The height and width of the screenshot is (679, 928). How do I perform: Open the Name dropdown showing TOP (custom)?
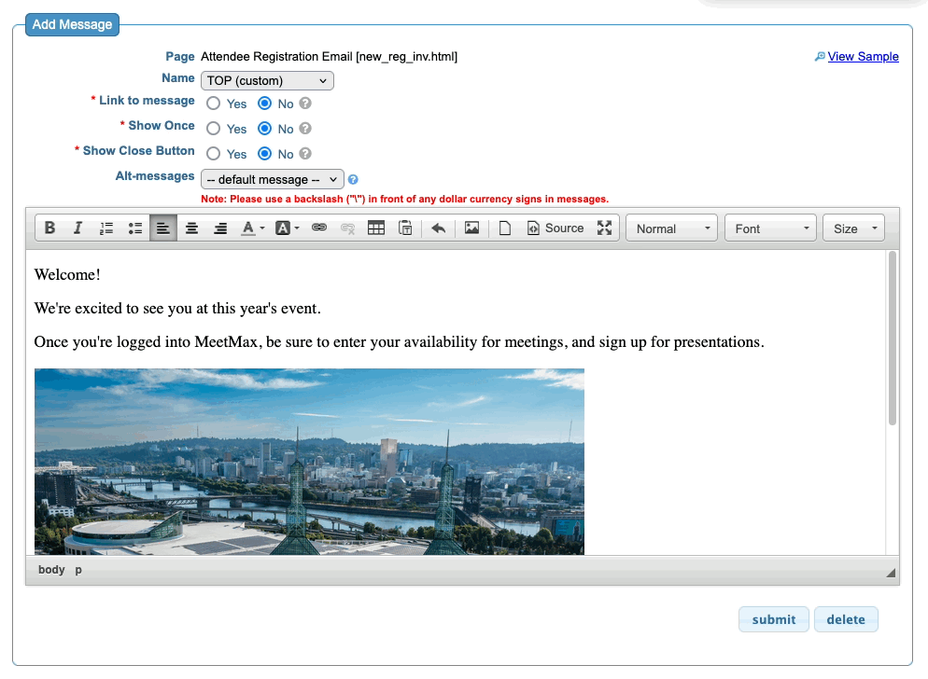(267, 81)
